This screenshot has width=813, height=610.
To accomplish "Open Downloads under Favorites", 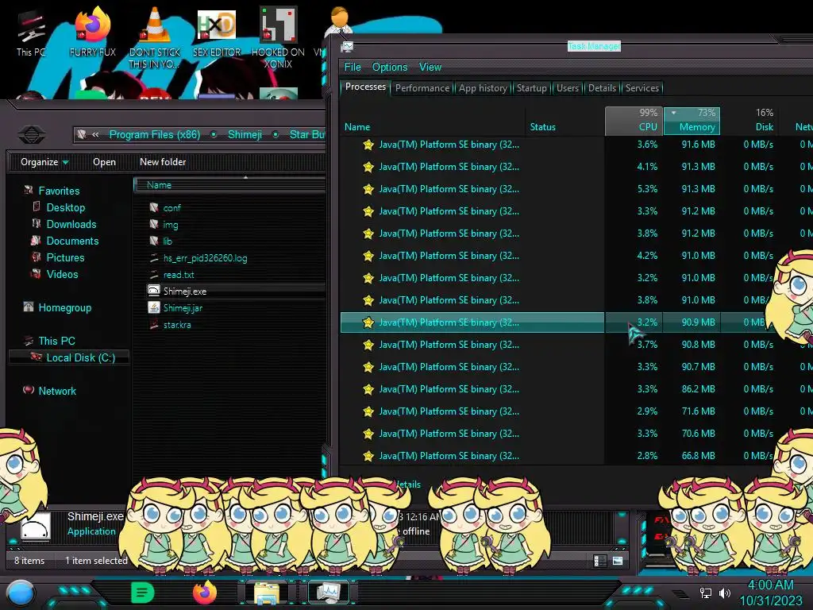I will pos(71,224).
